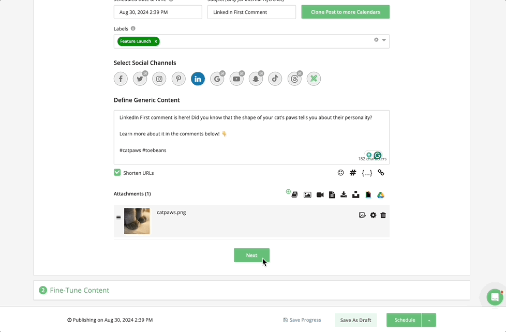Enable the Facebook social channel
Image resolution: width=506 pixels, height=332 pixels.
(121, 79)
